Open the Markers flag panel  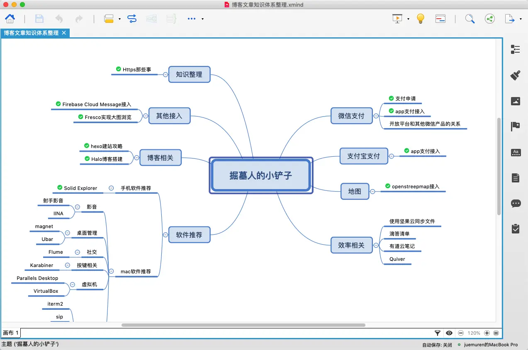click(x=516, y=126)
